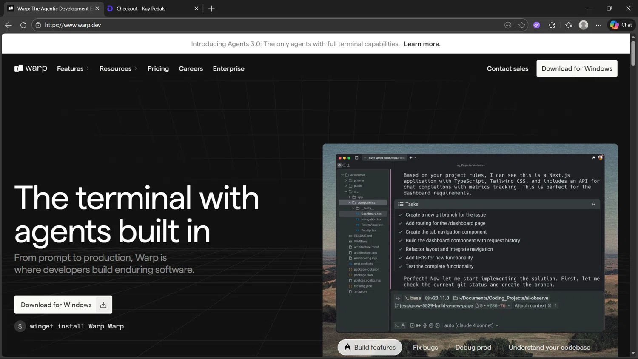
Task: Open tsconfig.json in the file tree
Action: tap(363, 286)
